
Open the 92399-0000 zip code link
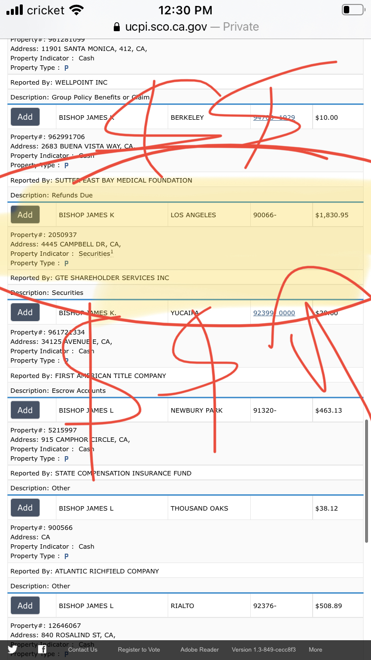pyautogui.click(x=274, y=313)
